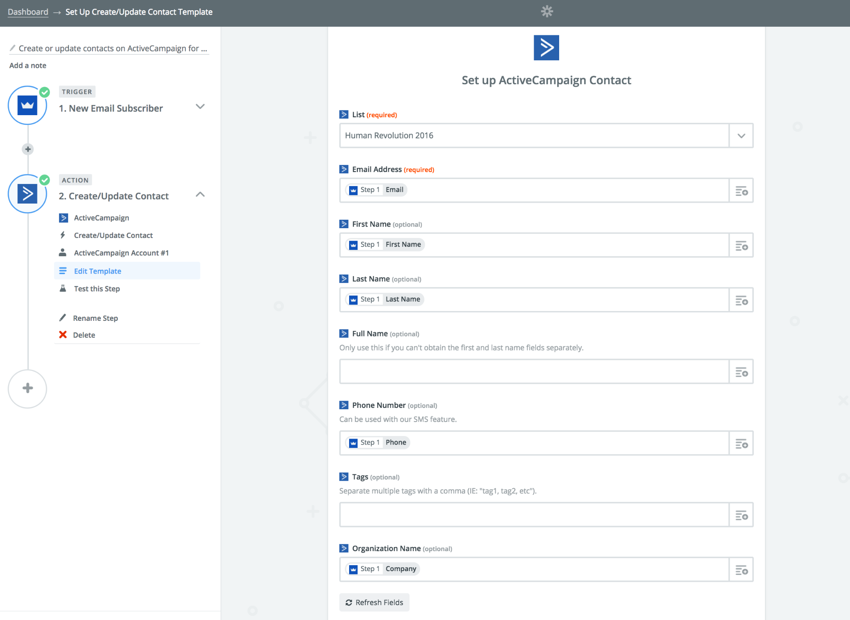
Task: Select the Step 1 Last Name pill
Action: [384, 300]
